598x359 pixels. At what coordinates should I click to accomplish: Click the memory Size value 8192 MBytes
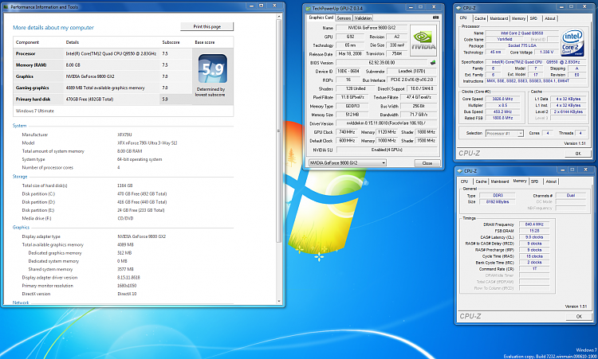click(x=498, y=201)
